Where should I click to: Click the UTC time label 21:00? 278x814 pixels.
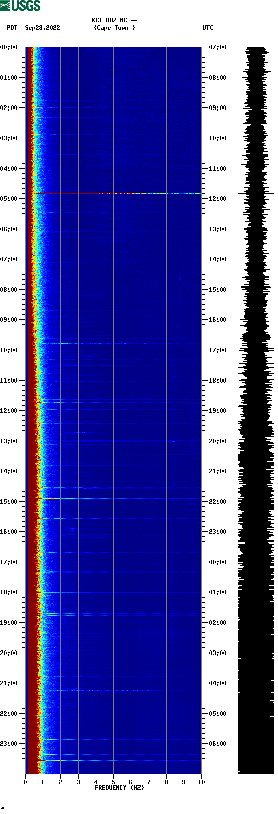pos(218,471)
